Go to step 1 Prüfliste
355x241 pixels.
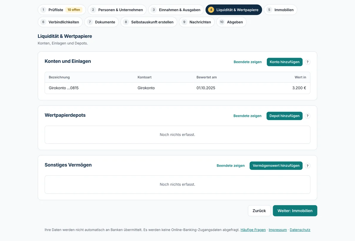click(62, 10)
